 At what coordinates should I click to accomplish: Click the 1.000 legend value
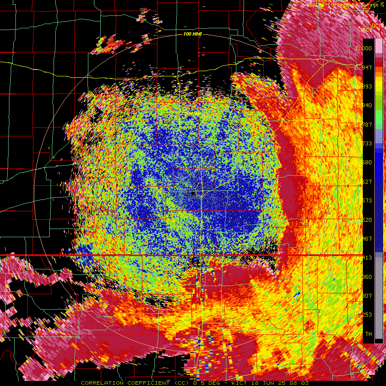(x=363, y=48)
